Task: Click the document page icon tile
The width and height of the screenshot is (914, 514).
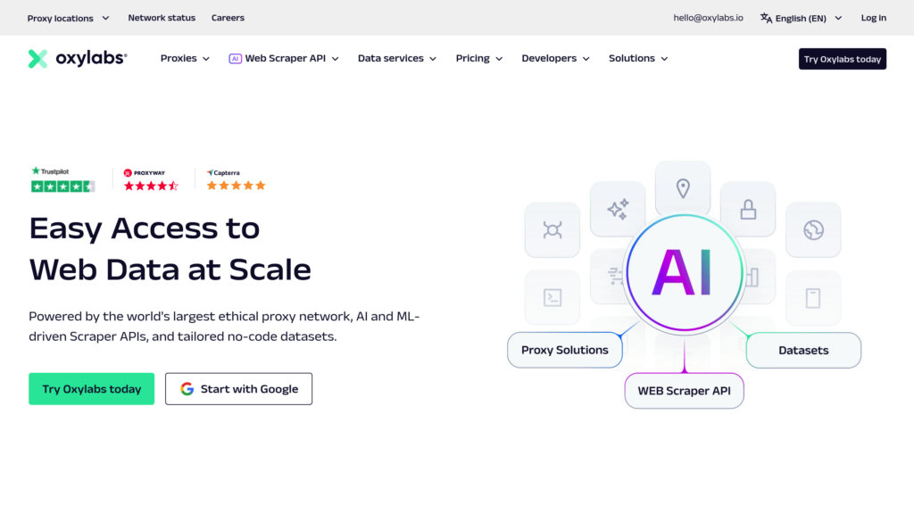Action: (x=813, y=298)
